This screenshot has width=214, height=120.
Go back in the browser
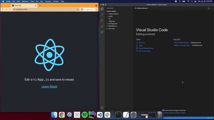pos(3,9)
